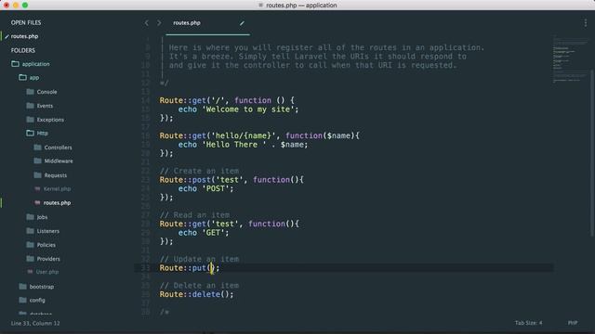The width and height of the screenshot is (595, 334).
Task: Open the tab options menu at the far right
Action: click(585, 23)
